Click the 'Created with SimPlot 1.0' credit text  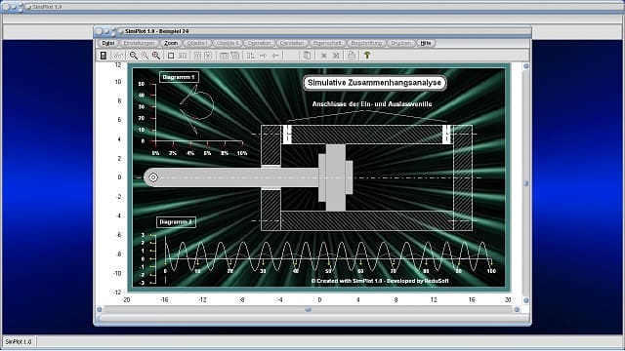tap(380, 281)
